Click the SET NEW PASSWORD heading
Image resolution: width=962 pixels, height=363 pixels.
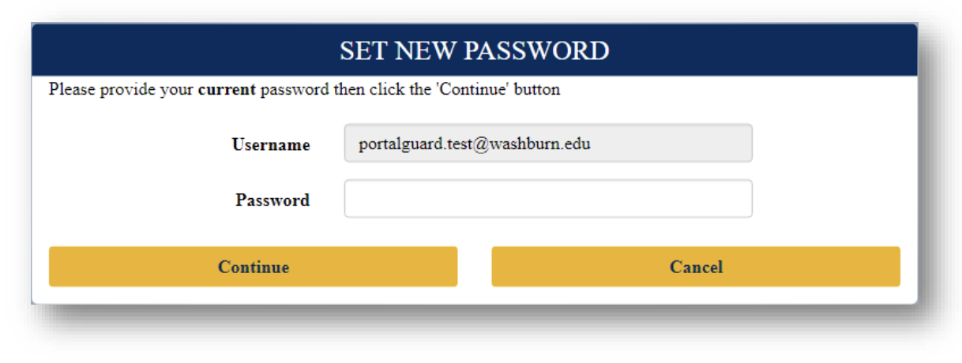pyautogui.click(x=474, y=51)
